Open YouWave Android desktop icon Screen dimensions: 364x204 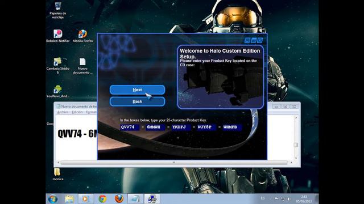pos(58,92)
